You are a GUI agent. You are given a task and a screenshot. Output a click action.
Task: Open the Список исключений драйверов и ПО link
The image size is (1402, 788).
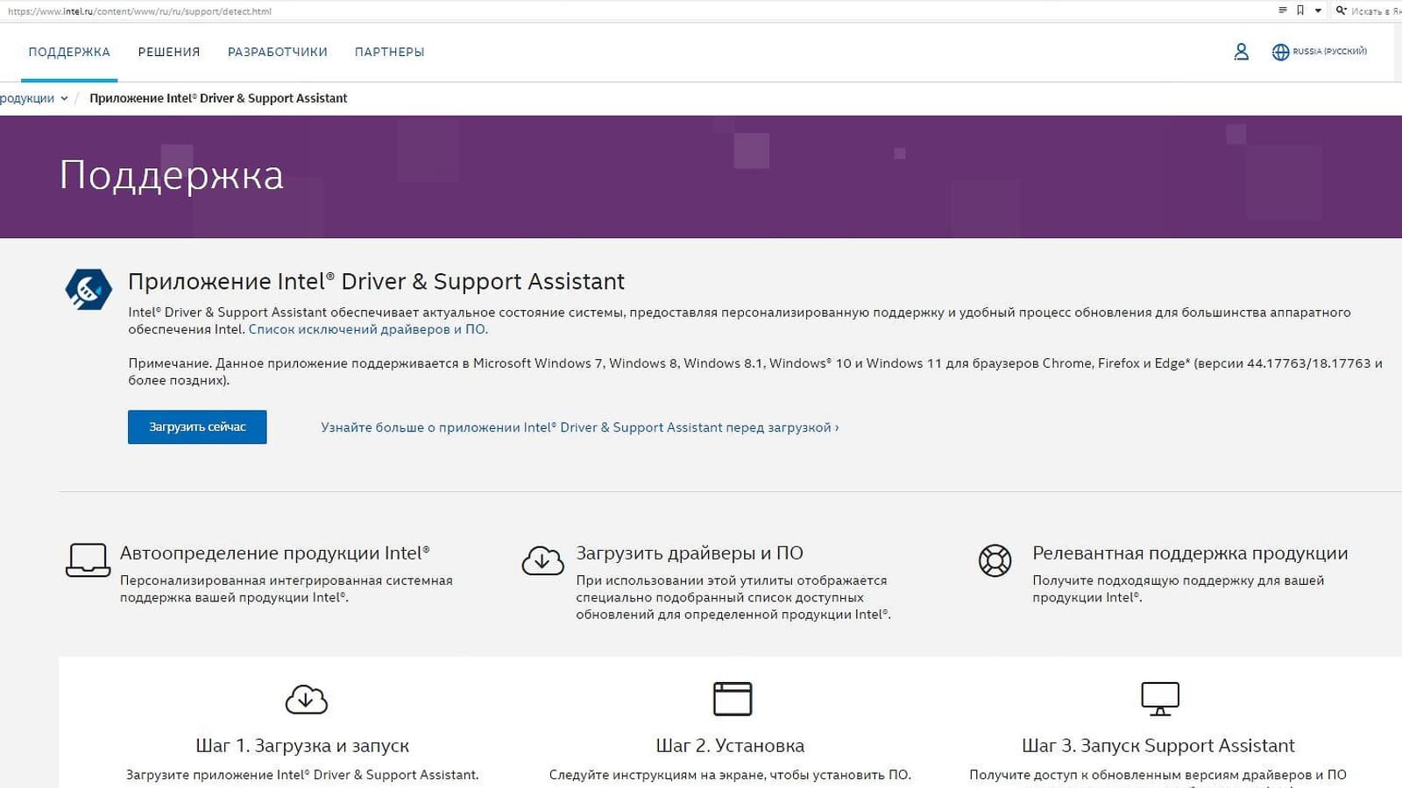coord(368,329)
